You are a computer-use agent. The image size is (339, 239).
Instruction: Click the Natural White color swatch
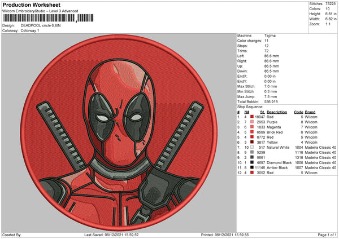tap(252, 147)
